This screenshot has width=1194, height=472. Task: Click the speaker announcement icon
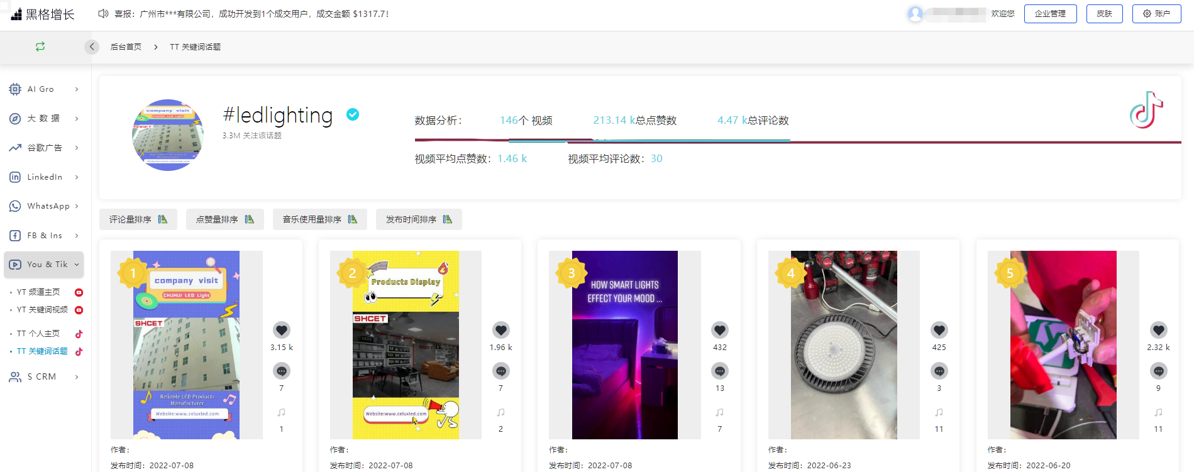[x=103, y=14]
